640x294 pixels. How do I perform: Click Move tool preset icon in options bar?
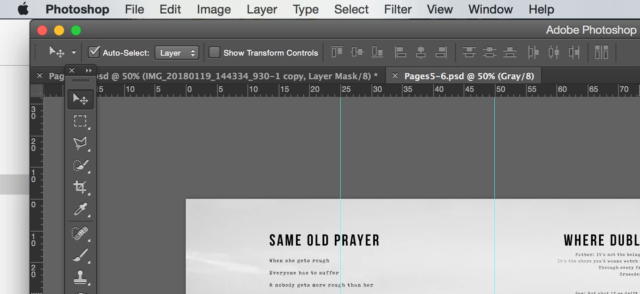coord(57,52)
